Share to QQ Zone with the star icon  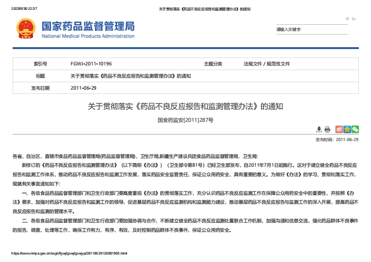pyautogui.click(x=347, y=129)
